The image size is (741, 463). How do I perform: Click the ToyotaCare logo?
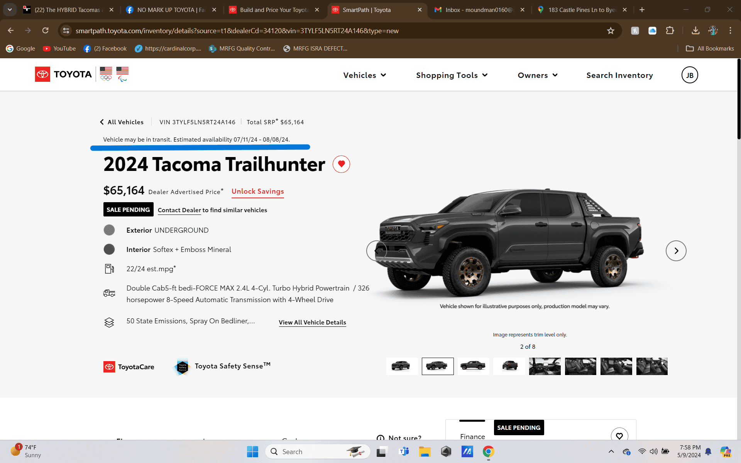coord(129,367)
